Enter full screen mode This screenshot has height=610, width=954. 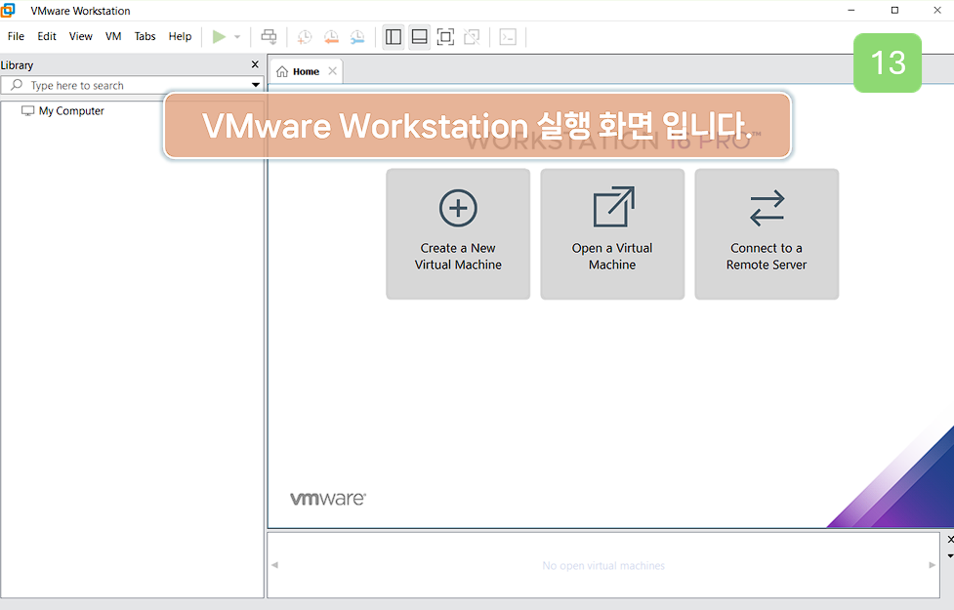[x=445, y=36]
